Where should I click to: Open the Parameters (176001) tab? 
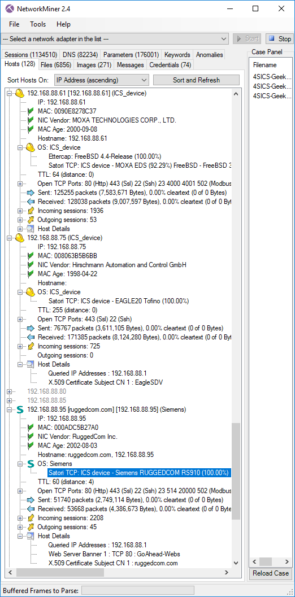[x=131, y=54]
